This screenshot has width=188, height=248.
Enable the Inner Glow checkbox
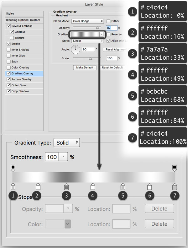(x=8, y=56)
